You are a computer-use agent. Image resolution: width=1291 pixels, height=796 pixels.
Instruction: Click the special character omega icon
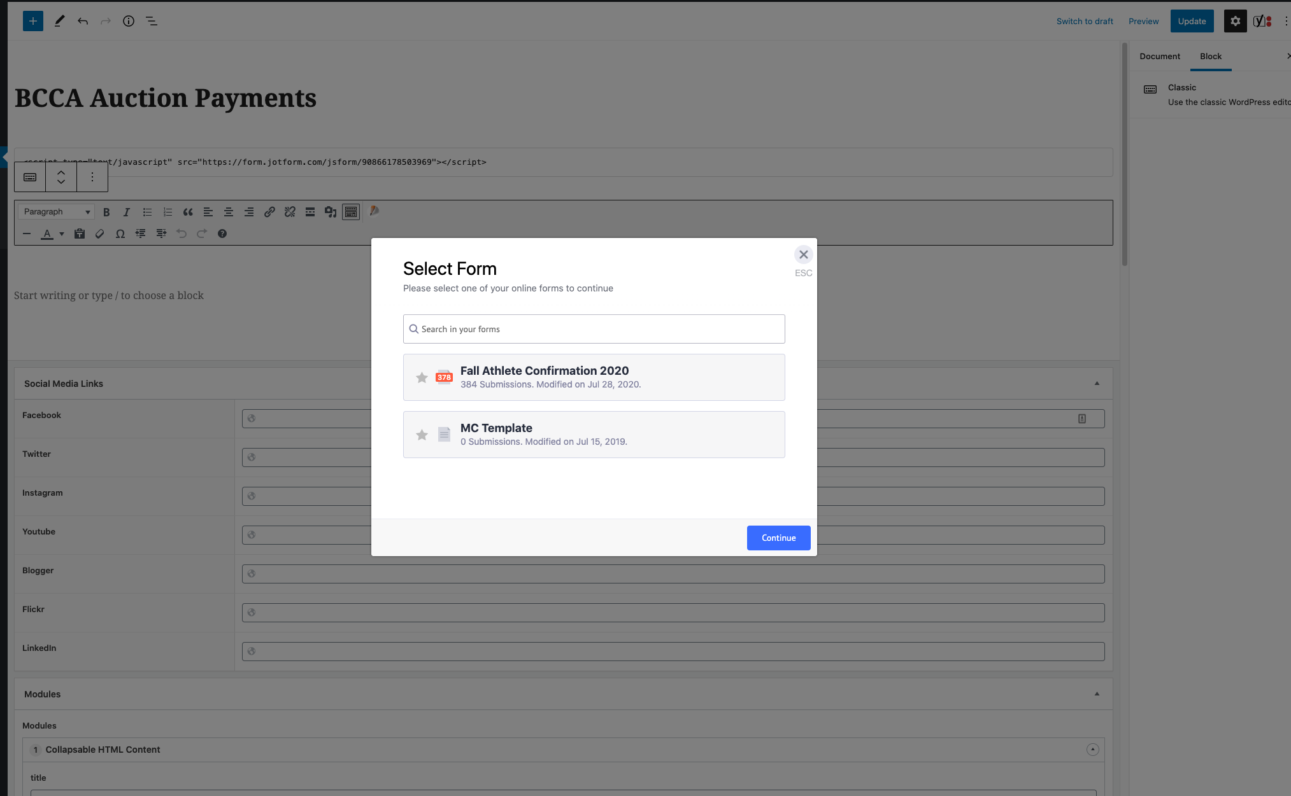click(x=120, y=234)
